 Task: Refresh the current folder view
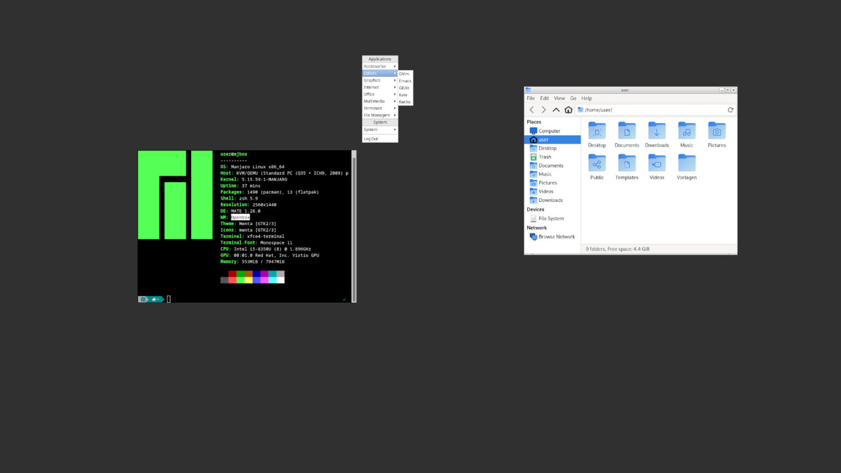[730, 109]
